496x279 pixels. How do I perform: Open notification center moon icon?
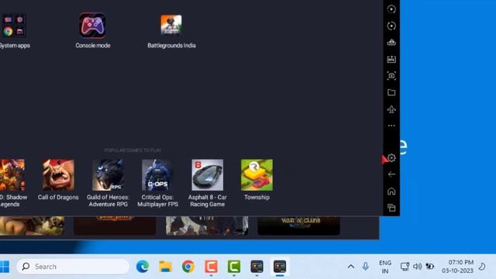[482, 267]
